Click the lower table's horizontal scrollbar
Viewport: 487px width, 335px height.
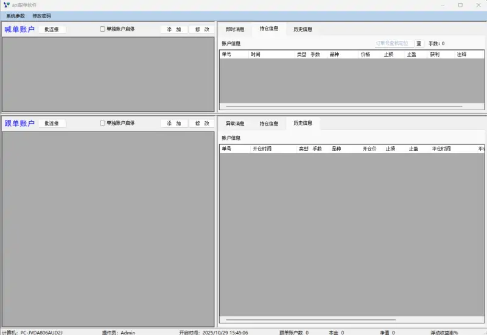(310, 319)
